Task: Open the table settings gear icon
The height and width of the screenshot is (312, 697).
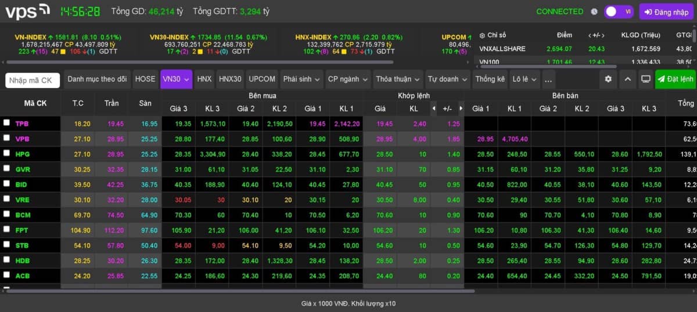Action: (x=608, y=79)
